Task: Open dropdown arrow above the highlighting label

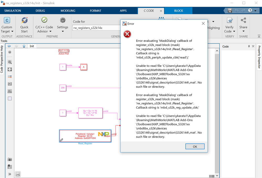Action: pos(213,21)
